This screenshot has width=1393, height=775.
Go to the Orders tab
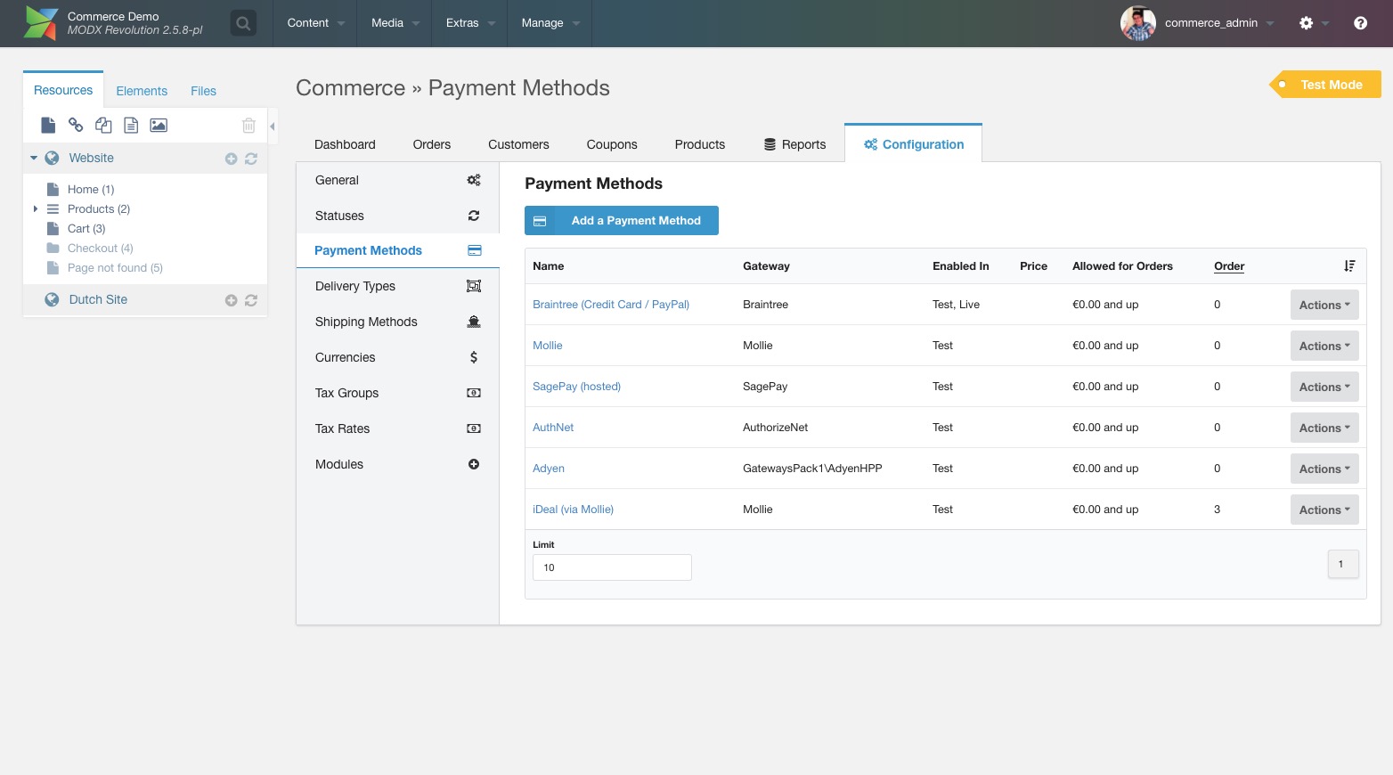(x=432, y=144)
